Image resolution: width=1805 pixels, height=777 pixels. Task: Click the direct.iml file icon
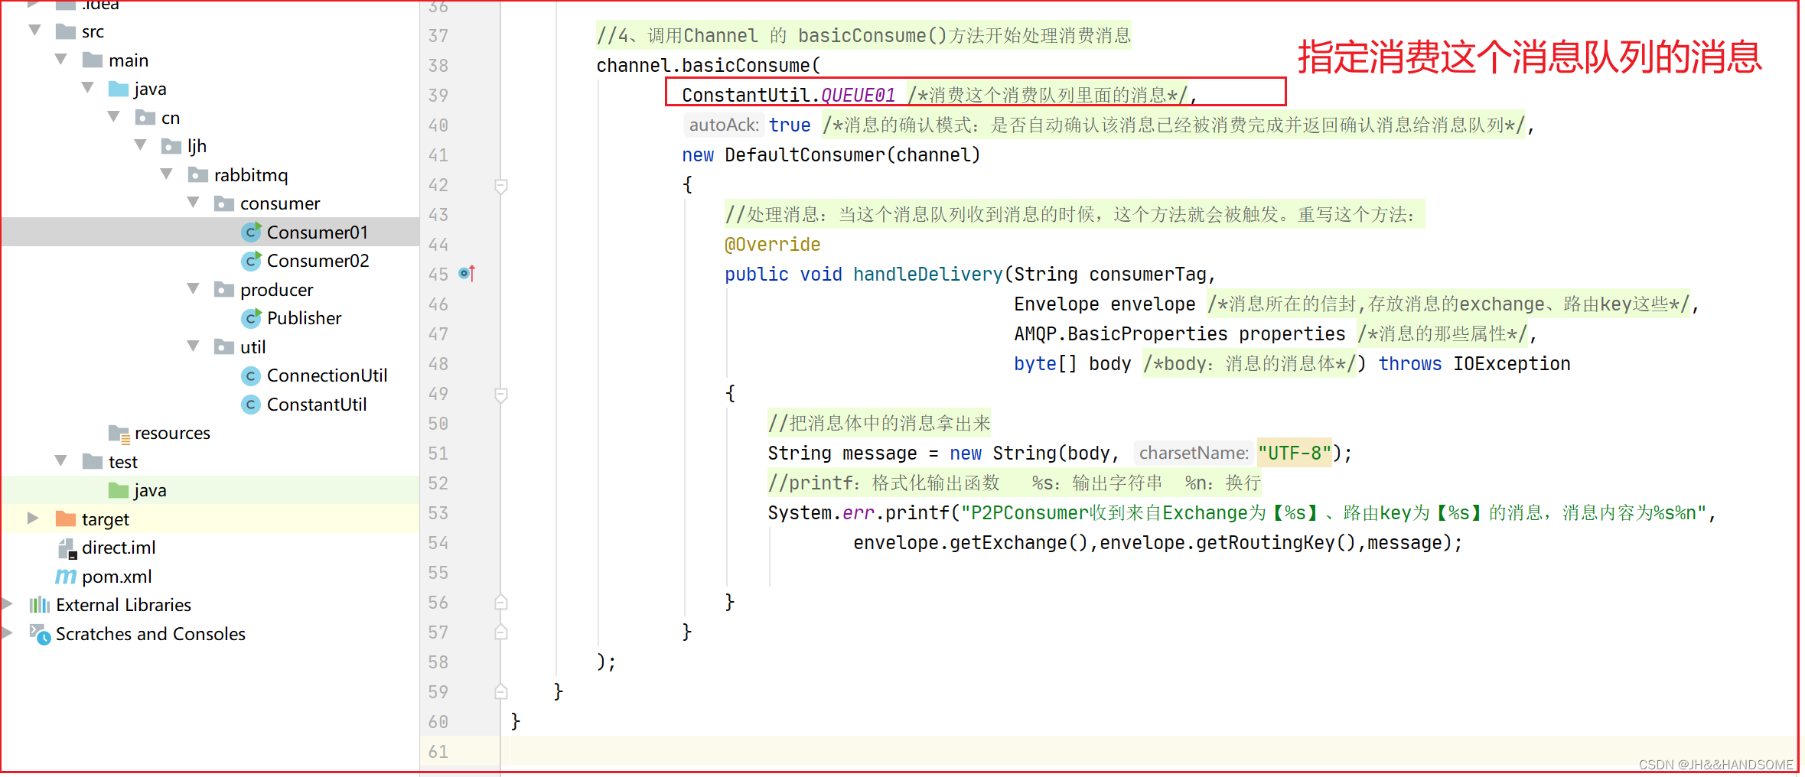tap(67, 548)
